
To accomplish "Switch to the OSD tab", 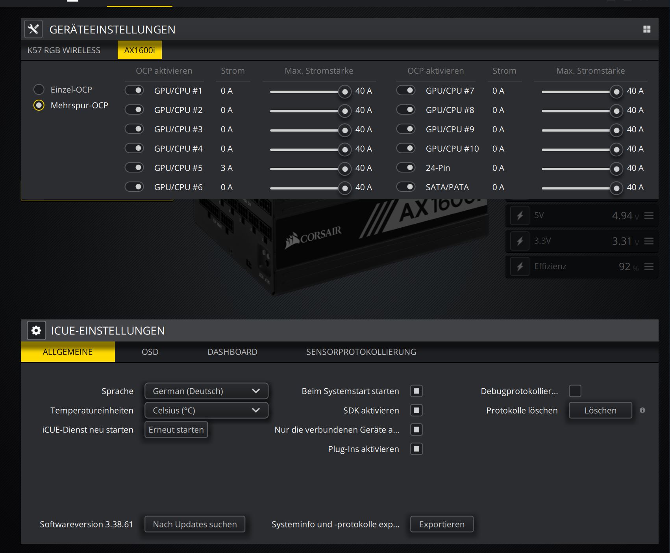I will click(x=150, y=352).
